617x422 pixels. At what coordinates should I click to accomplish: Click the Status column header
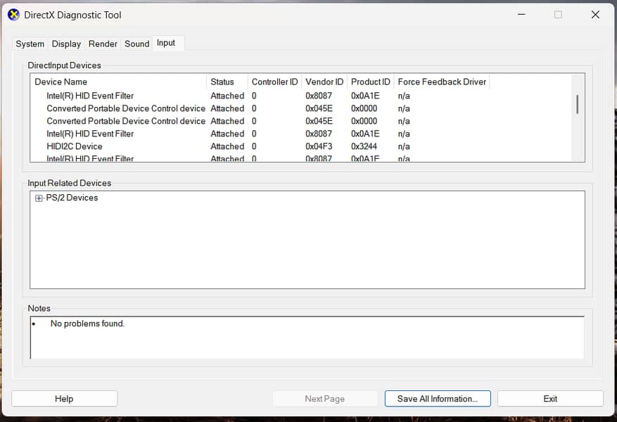227,82
